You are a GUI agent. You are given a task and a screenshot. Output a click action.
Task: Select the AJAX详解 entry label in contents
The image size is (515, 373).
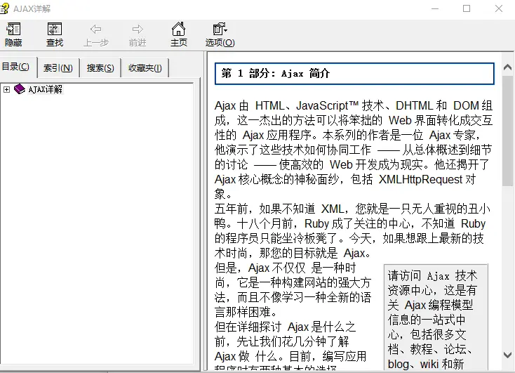[46, 89]
